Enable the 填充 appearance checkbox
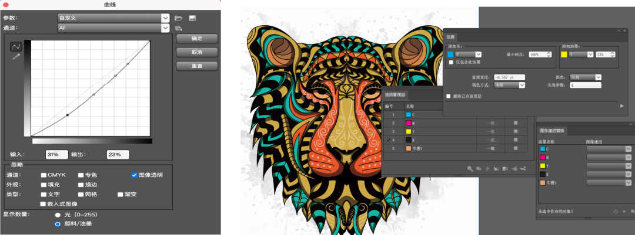This screenshot has height=235, width=635. [x=44, y=185]
